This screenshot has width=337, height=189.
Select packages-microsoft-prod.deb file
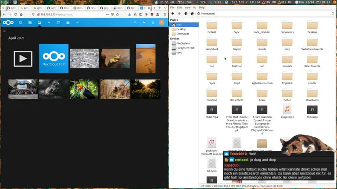(212, 147)
